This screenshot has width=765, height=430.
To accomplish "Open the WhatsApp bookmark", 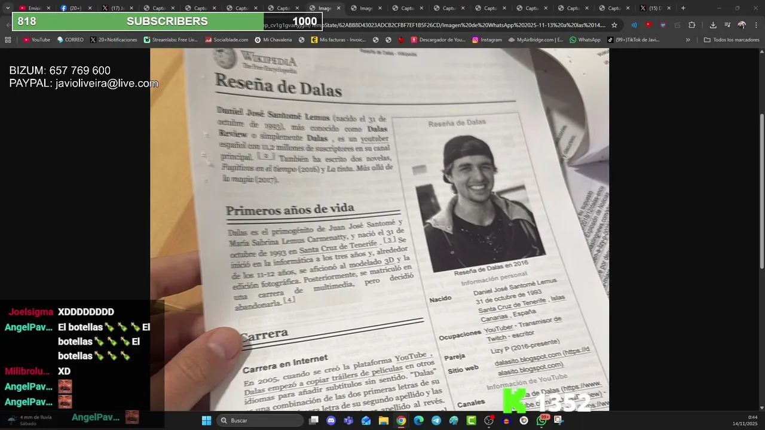I will pyautogui.click(x=585, y=40).
